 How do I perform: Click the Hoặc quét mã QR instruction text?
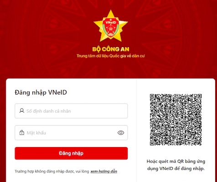coord(176,162)
